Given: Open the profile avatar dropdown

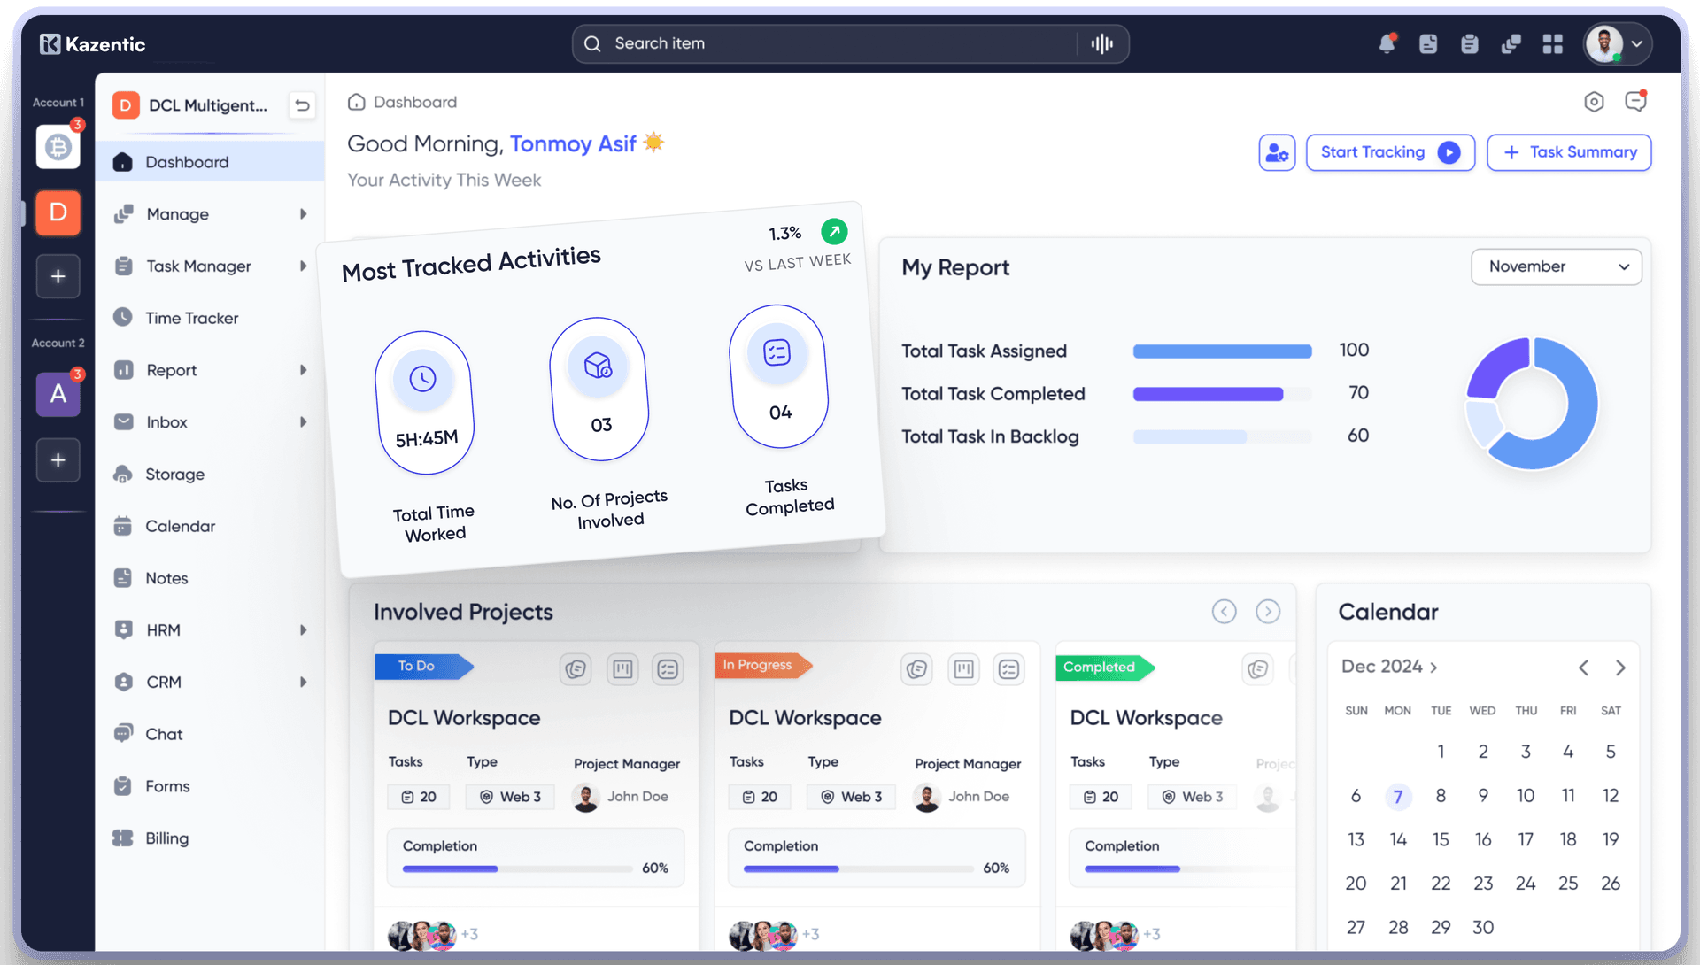Looking at the screenshot, I should [1619, 44].
